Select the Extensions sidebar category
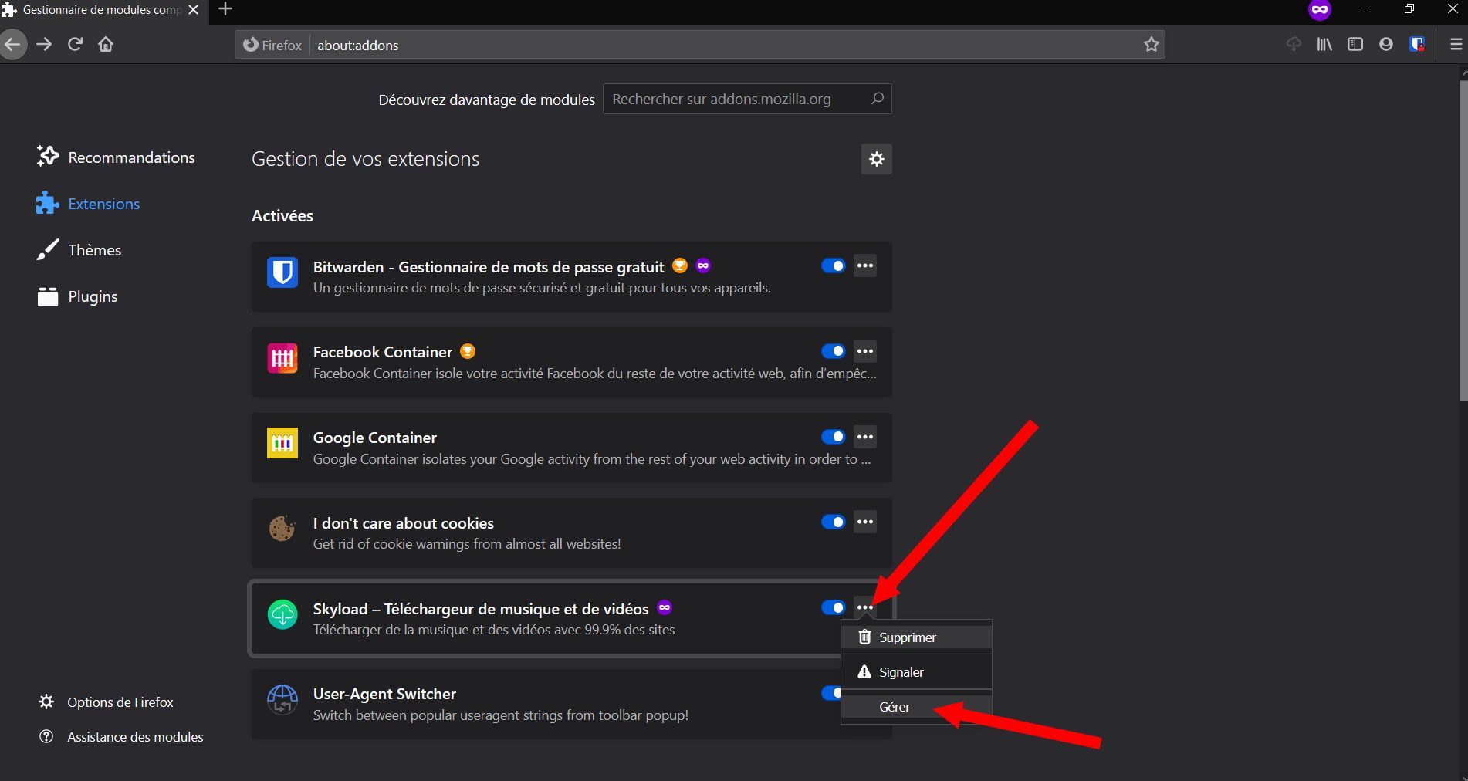 88,204
